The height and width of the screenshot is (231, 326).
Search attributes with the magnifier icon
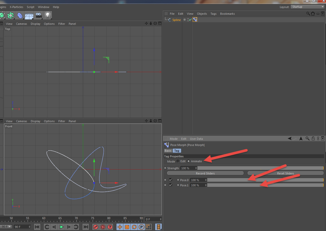(307, 138)
